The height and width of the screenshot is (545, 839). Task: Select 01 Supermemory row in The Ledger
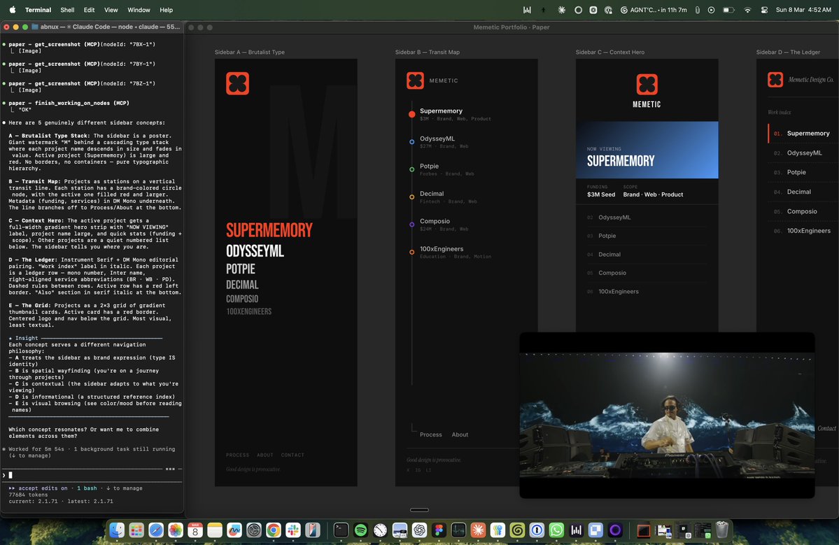[803, 133]
